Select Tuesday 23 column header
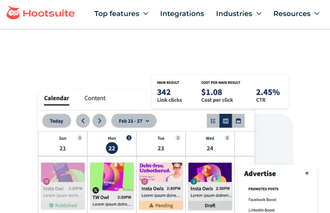Viewport: 330px width, 213px height. click(x=161, y=144)
